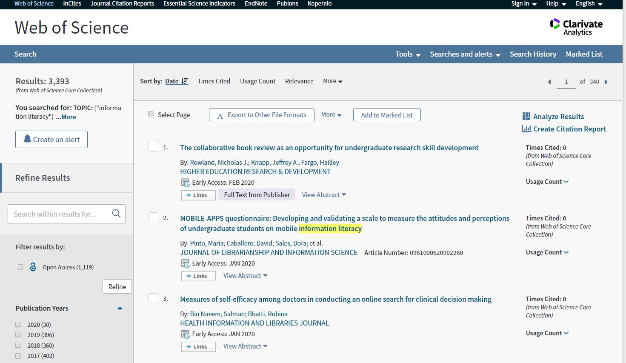Check publication year 2018 (360)
The image size is (626, 363).
(x=18, y=345)
